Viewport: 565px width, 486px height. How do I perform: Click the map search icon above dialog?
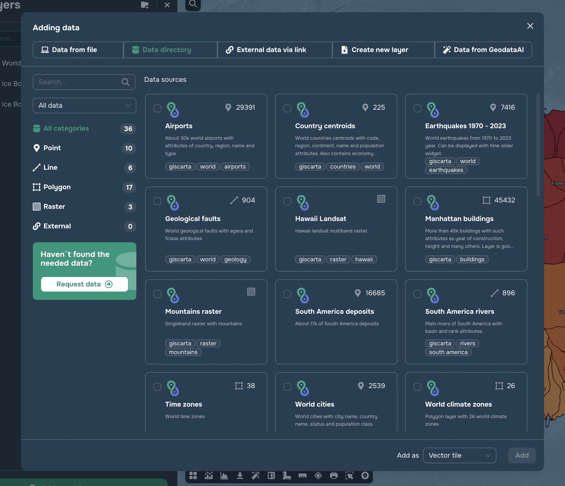[x=193, y=4]
